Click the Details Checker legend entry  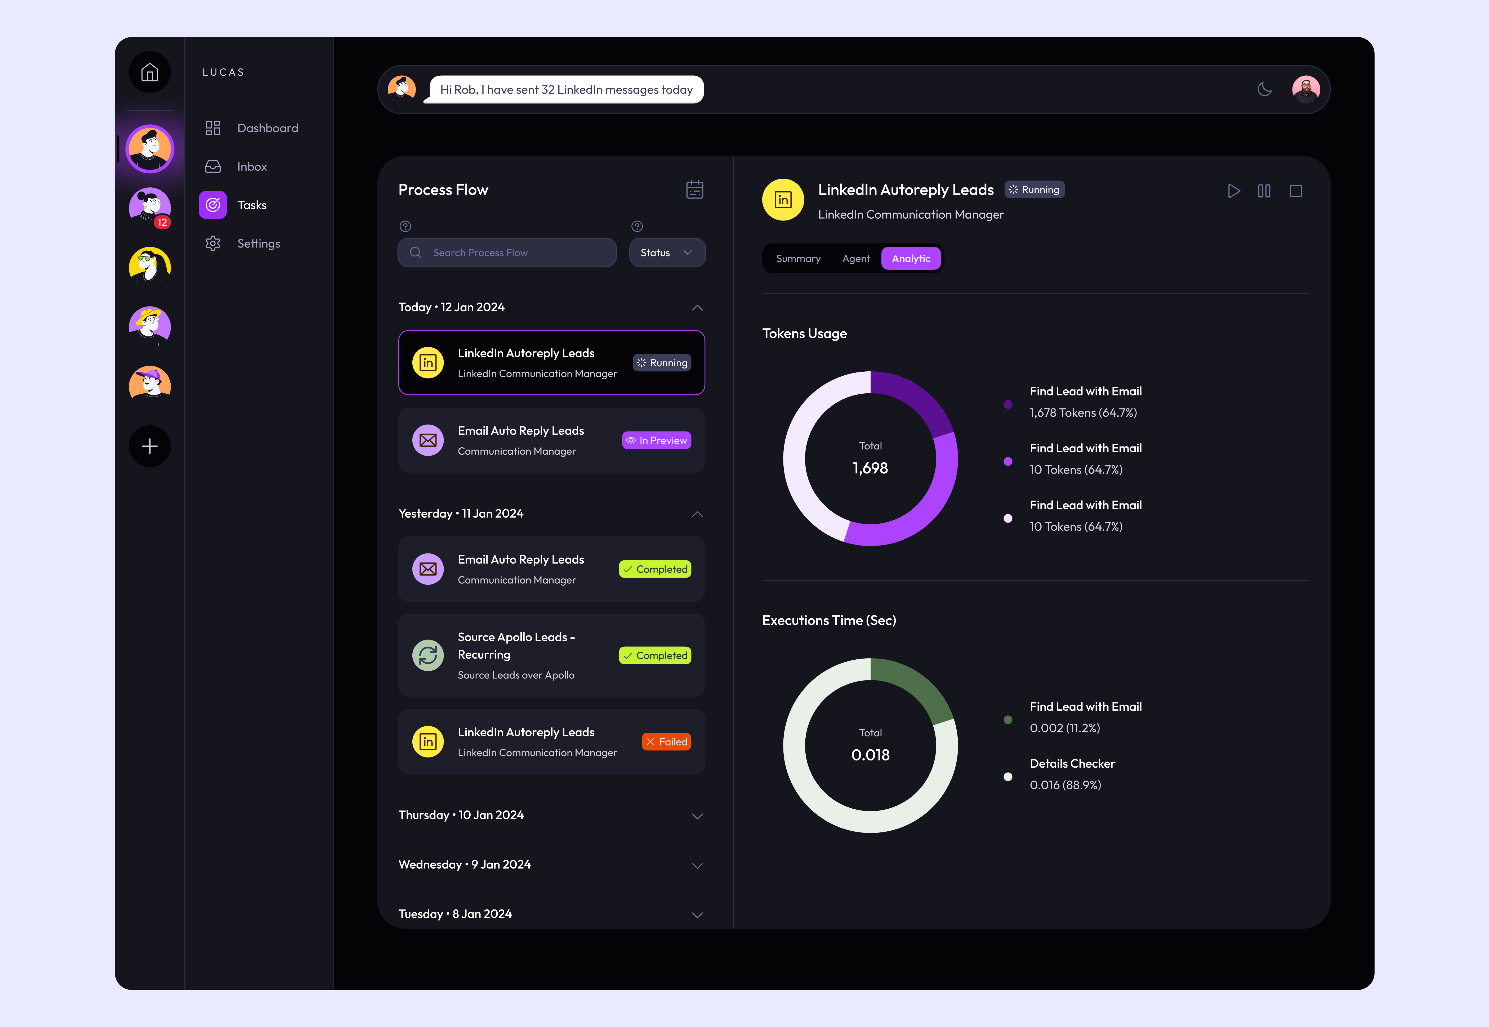point(1072,764)
